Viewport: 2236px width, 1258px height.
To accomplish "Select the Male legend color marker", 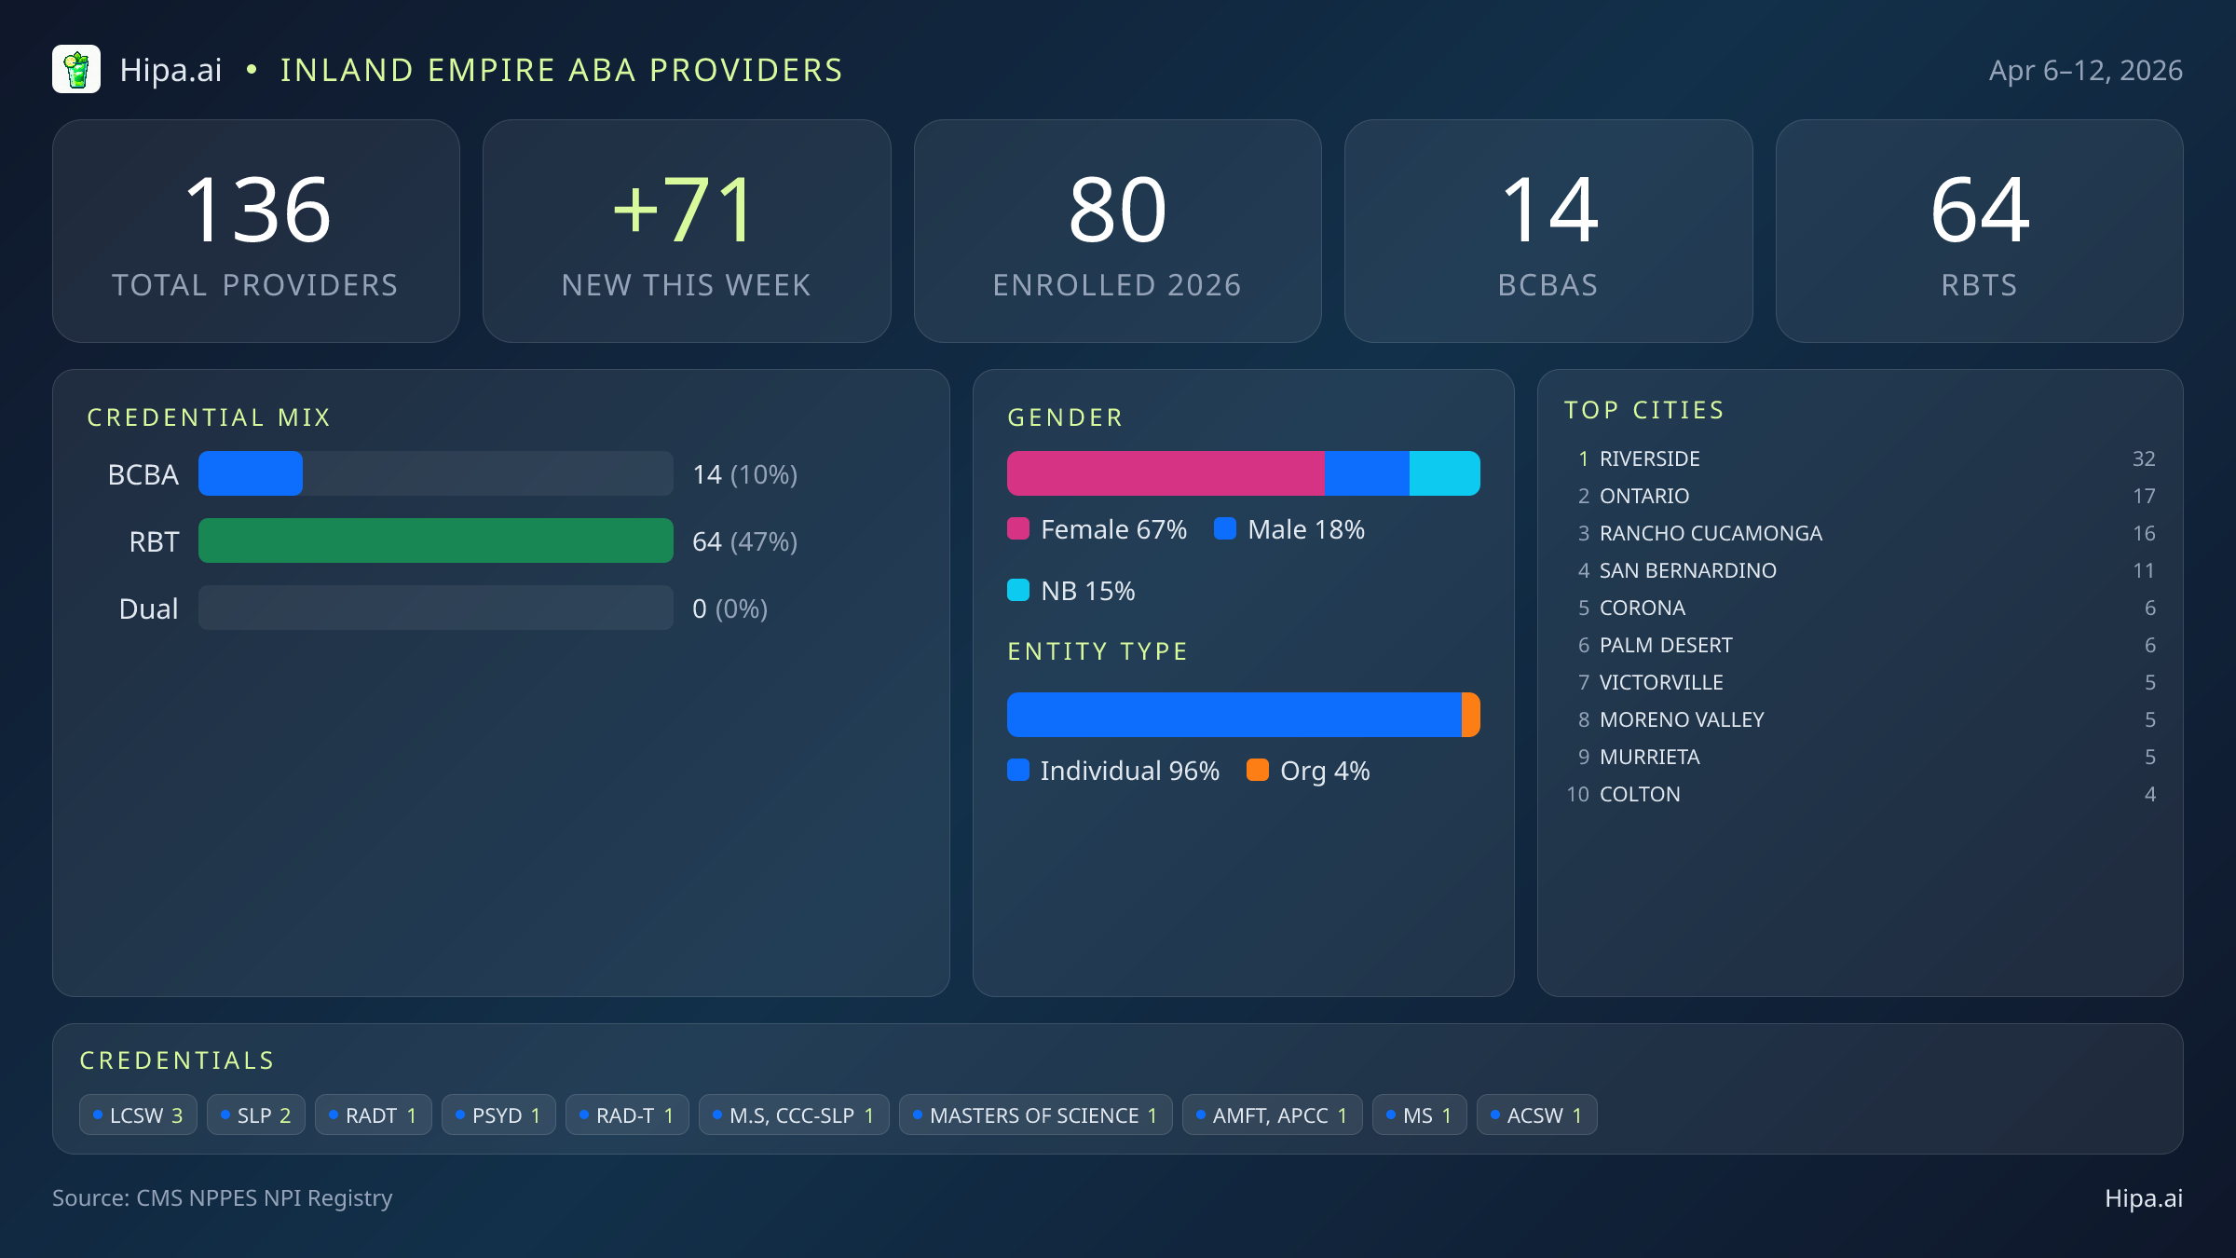I will (1225, 528).
